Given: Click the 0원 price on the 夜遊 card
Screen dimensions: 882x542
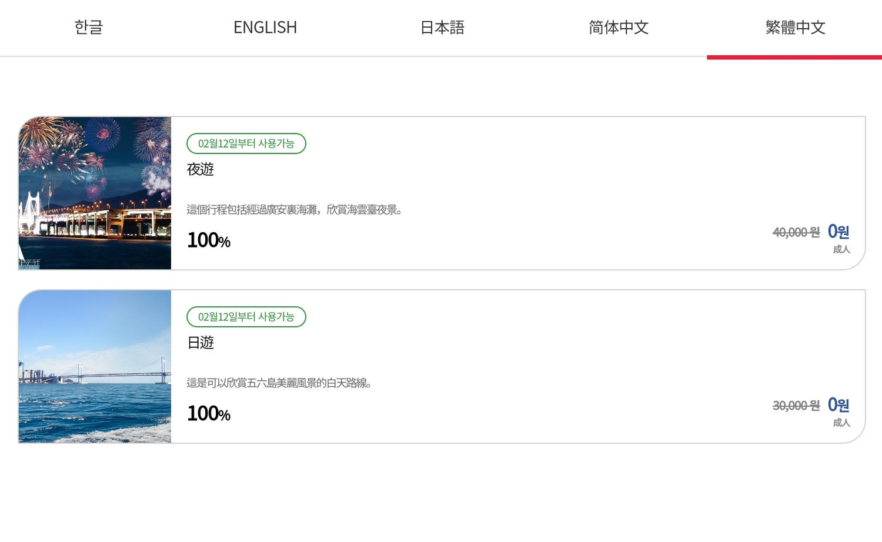Looking at the screenshot, I should [838, 232].
